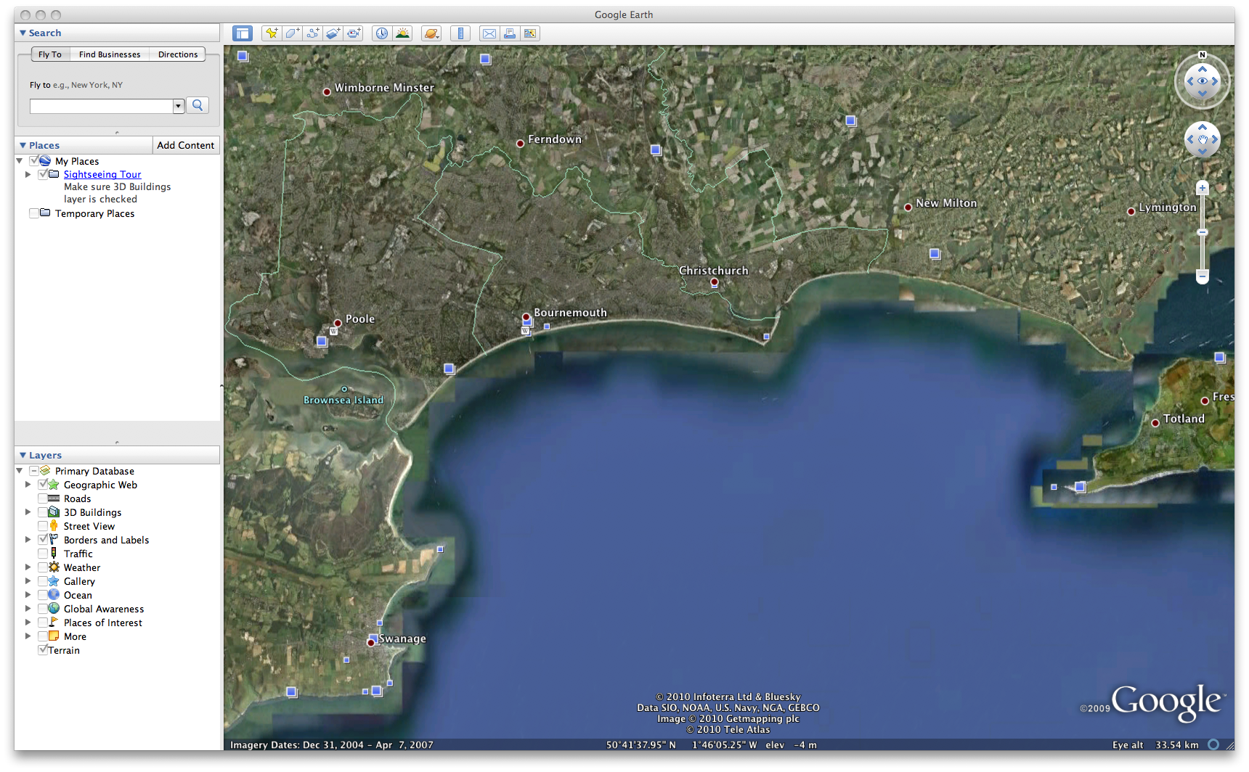Screen dimensions: 1249x772
Task: Toggle the Borders and Labels checkbox
Action: [43, 540]
